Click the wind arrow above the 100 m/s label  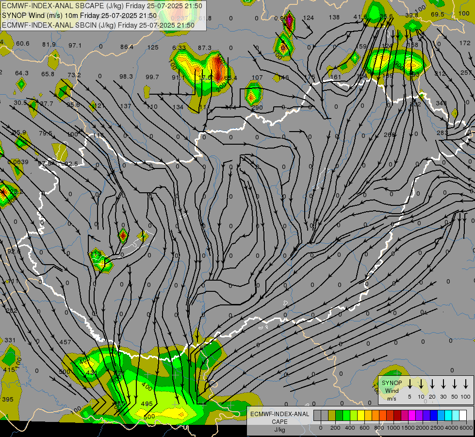(x=466, y=384)
